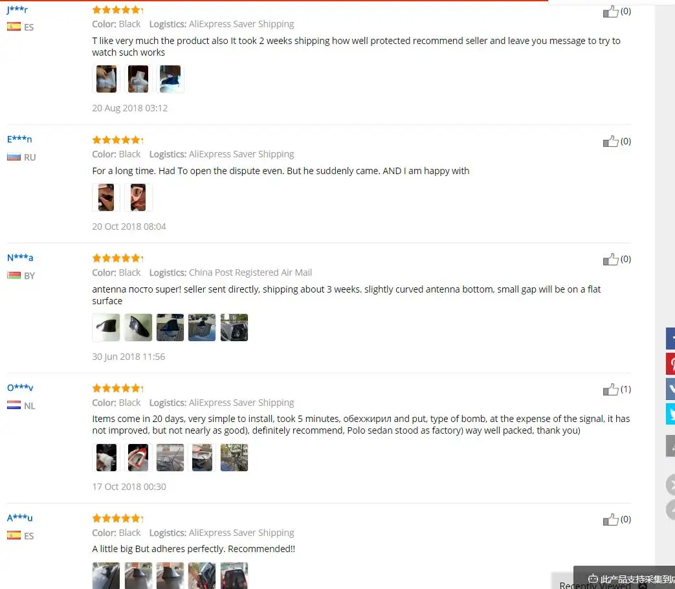Open first photo in A***u's review

[x=106, y=575]
